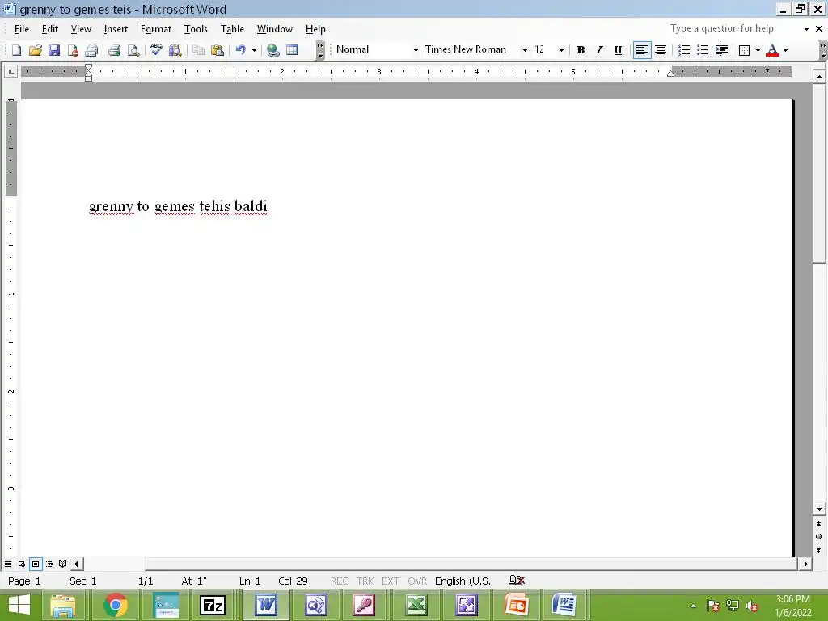Open the Research toolbar icon
This screenshot has width=828, height=621.
175,50
